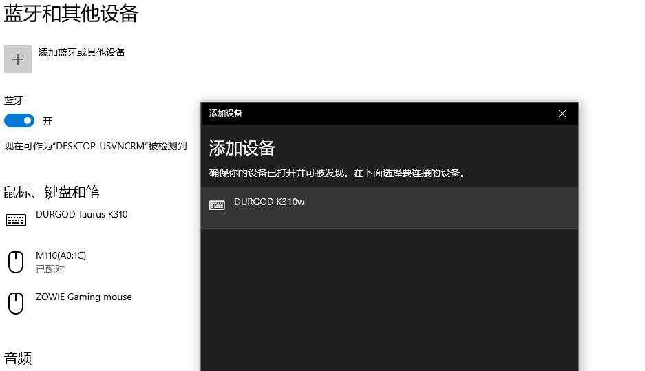Viewport: 645px width, 371px height.
Task: Click the 确保你的设备已打开 instruction text
Action: coord(337,173)
